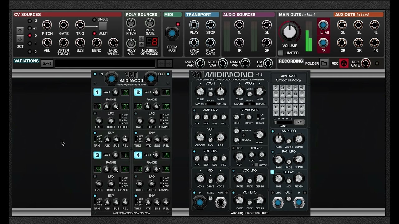Click the TRIG CV source jack
399x224 pixels.
pos(80,25)
